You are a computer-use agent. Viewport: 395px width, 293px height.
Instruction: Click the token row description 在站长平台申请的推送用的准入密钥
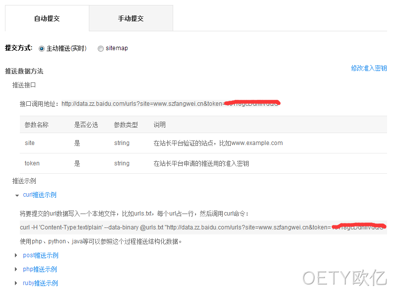[201, 164]
